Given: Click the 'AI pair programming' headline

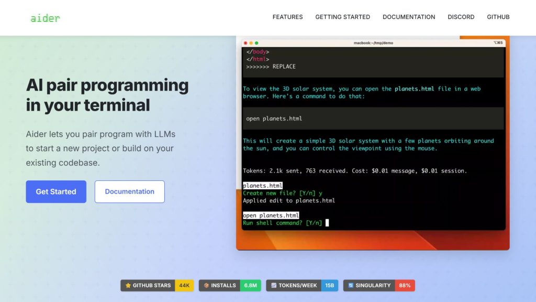Looking at the screenshot, I should pos(107,95).
